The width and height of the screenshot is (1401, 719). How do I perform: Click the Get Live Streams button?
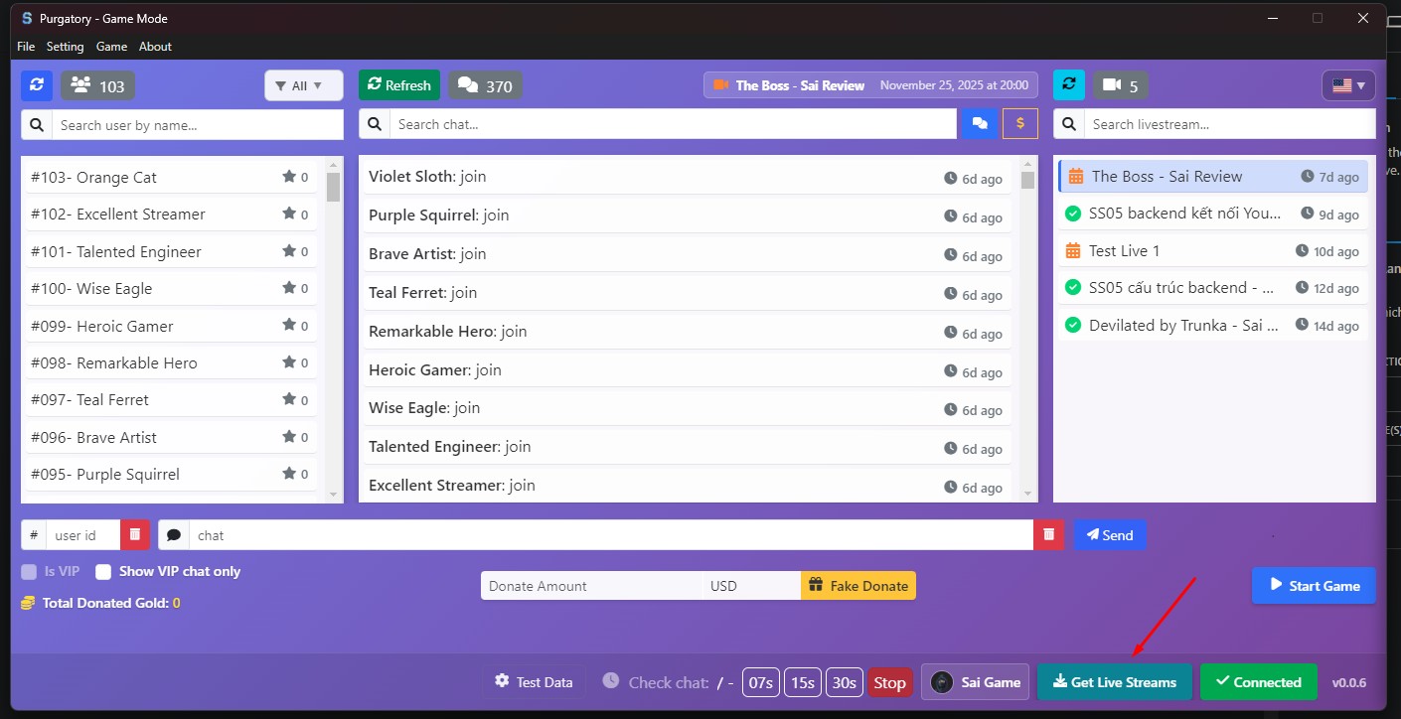coord(1114,682)
